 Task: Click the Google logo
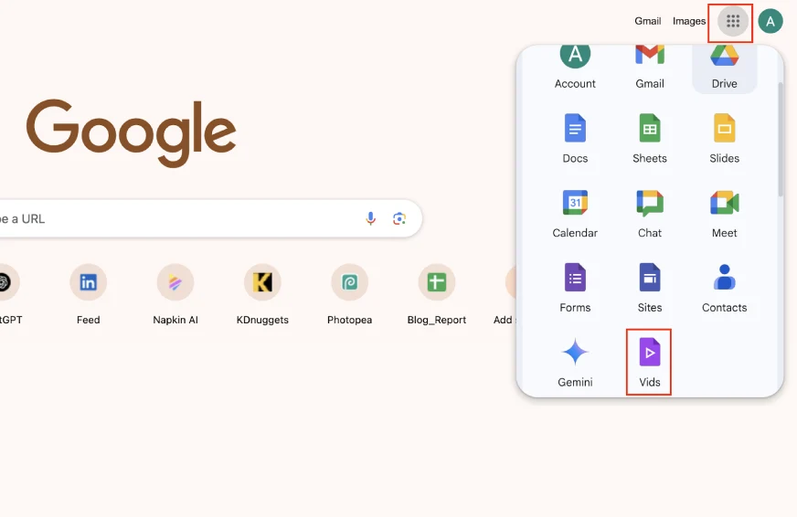tap(131, 133)
